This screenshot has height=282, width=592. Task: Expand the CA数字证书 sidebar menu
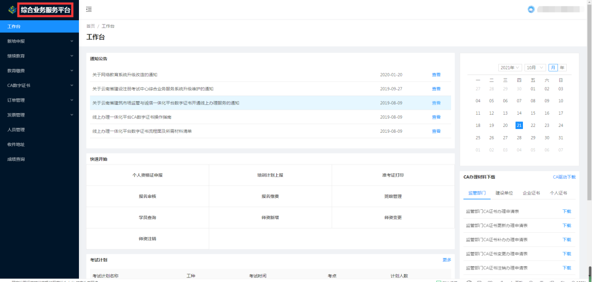pyautogui.click(x=38, y=85)
